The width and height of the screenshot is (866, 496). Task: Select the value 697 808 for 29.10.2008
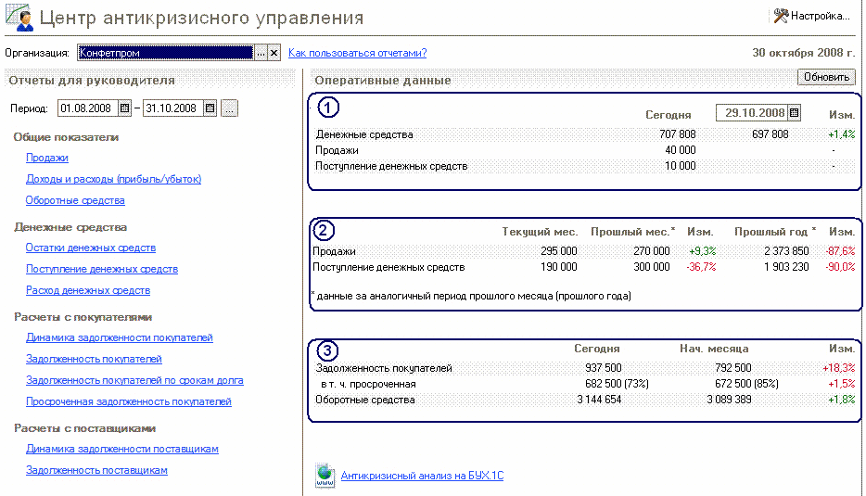click(x=770, y=134)
